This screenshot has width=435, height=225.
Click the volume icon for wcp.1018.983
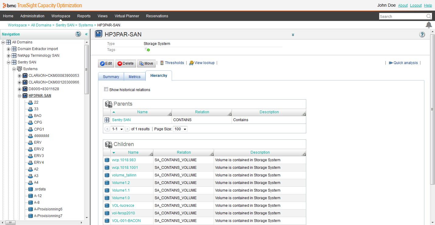pos(107,160)
